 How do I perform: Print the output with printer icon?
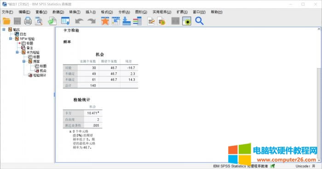pos(28,21)
